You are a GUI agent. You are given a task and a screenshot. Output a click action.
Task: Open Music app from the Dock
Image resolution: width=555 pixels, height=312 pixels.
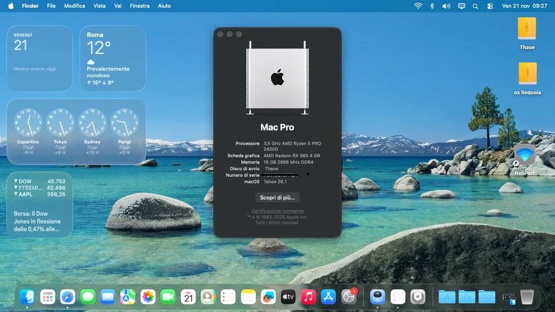(308, 297)
